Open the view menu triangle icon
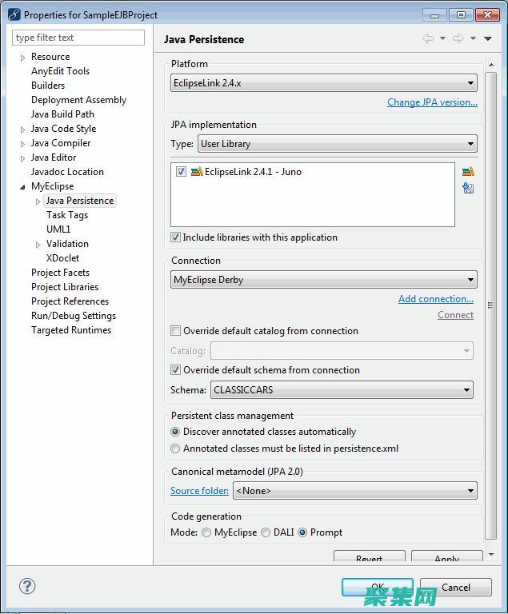Image resolution: width=508 pixels, height=614 pixels. coord(488,38)
